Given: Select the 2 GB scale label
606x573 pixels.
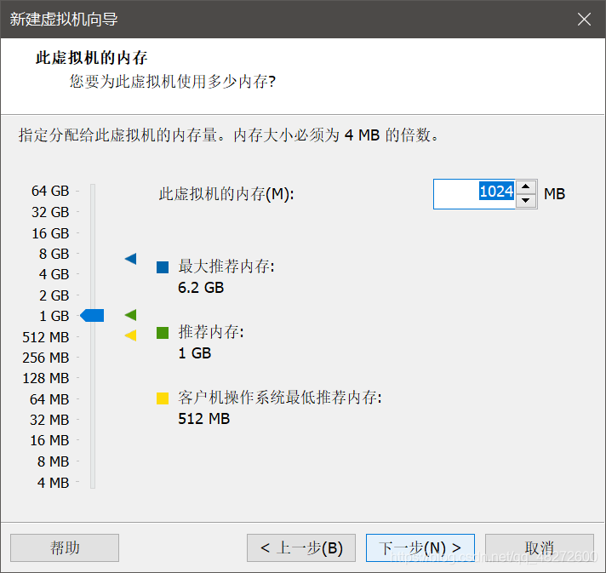Looking at the screenshot, I should pyautogui.click(x=54, y=295).
